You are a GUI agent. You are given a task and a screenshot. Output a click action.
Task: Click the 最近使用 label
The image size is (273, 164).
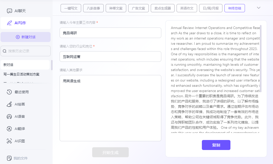pyautogui.click(x=22, y=92)
